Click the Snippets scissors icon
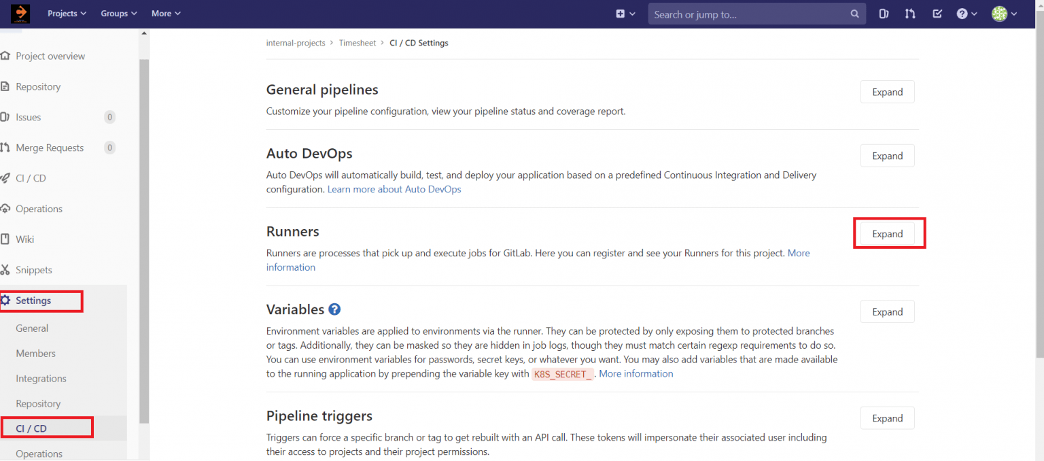 tap(5, 270)
